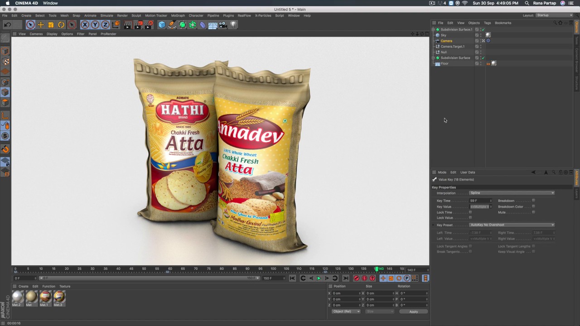Click the red keyframe selection icon

coord(372,278)
